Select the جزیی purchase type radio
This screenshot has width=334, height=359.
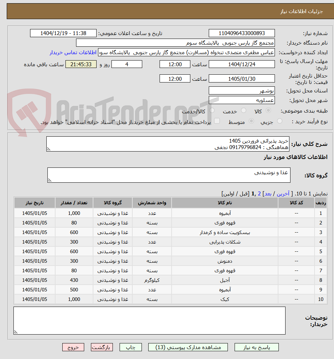coord(280,121)
